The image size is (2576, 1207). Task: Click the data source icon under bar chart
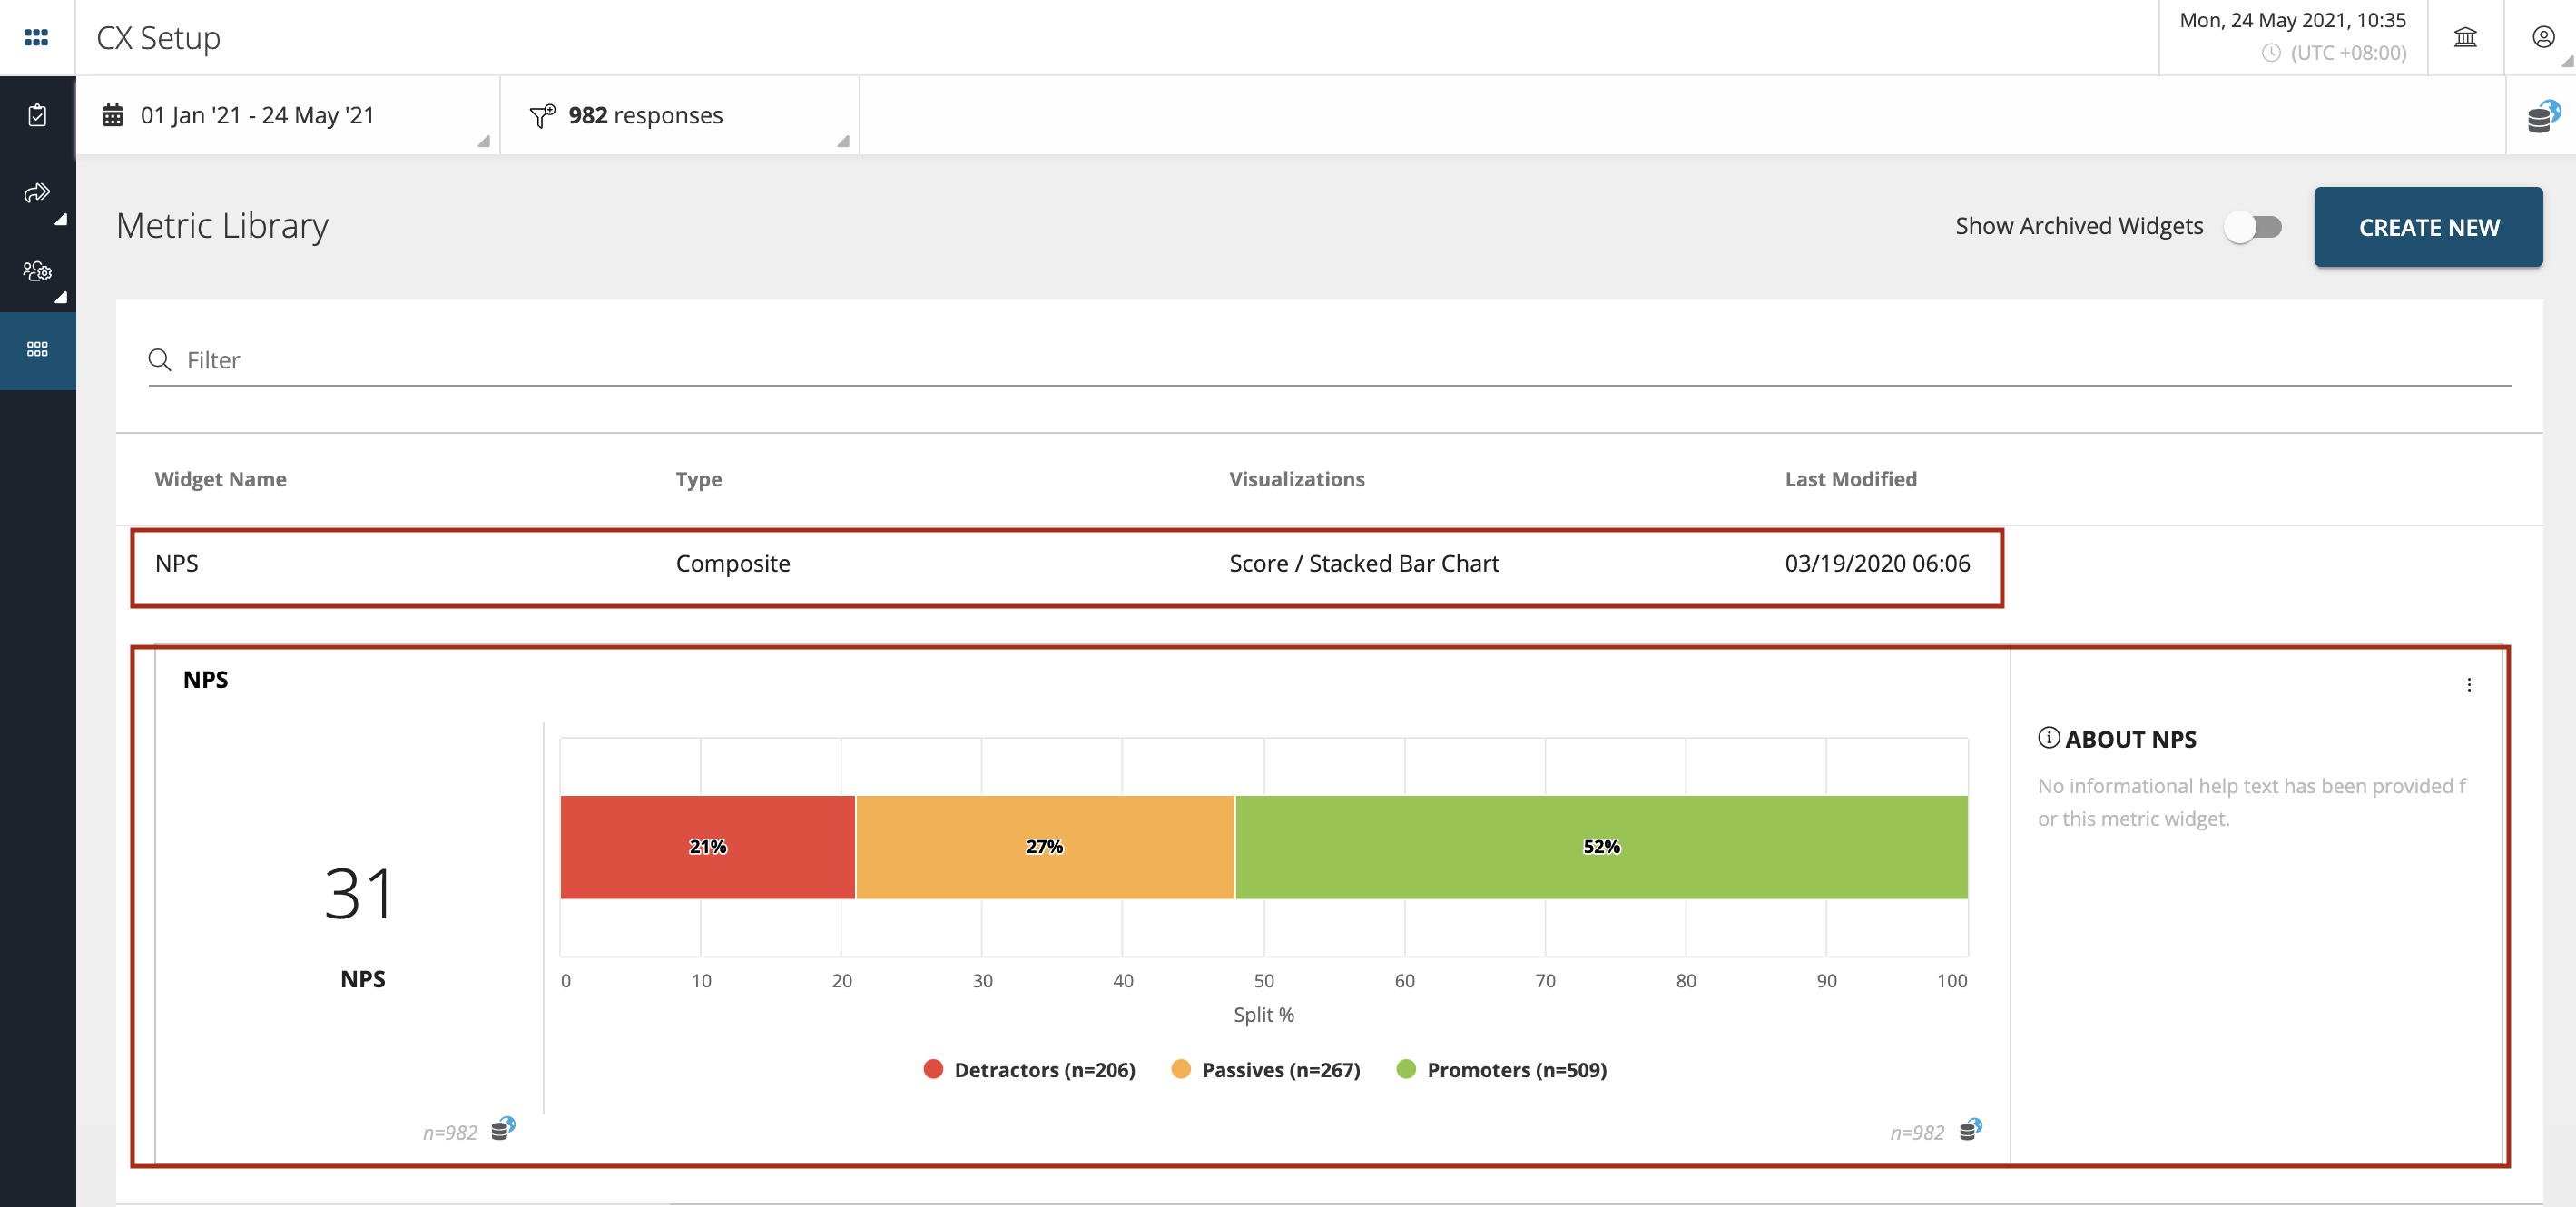[x=1970, y=1129]
